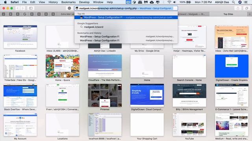Open the Facebook top site thumbnail

pyautogui.click(x=20, y=36)
